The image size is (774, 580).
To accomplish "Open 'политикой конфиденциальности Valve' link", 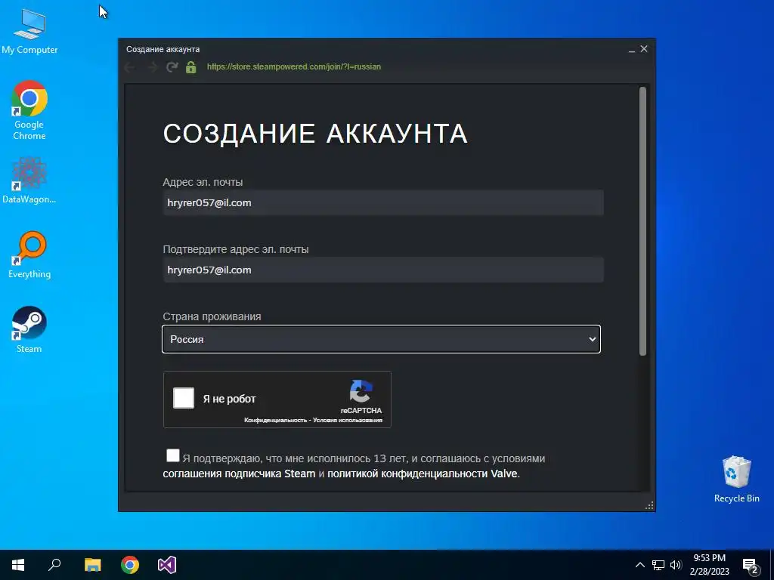I will pyautogui.click(x=422, y=474).
